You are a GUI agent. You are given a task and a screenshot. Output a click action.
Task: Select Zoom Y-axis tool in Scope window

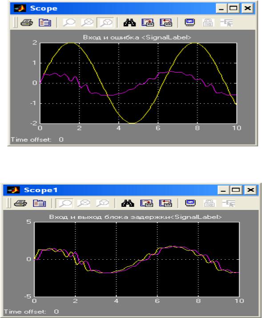106,23
